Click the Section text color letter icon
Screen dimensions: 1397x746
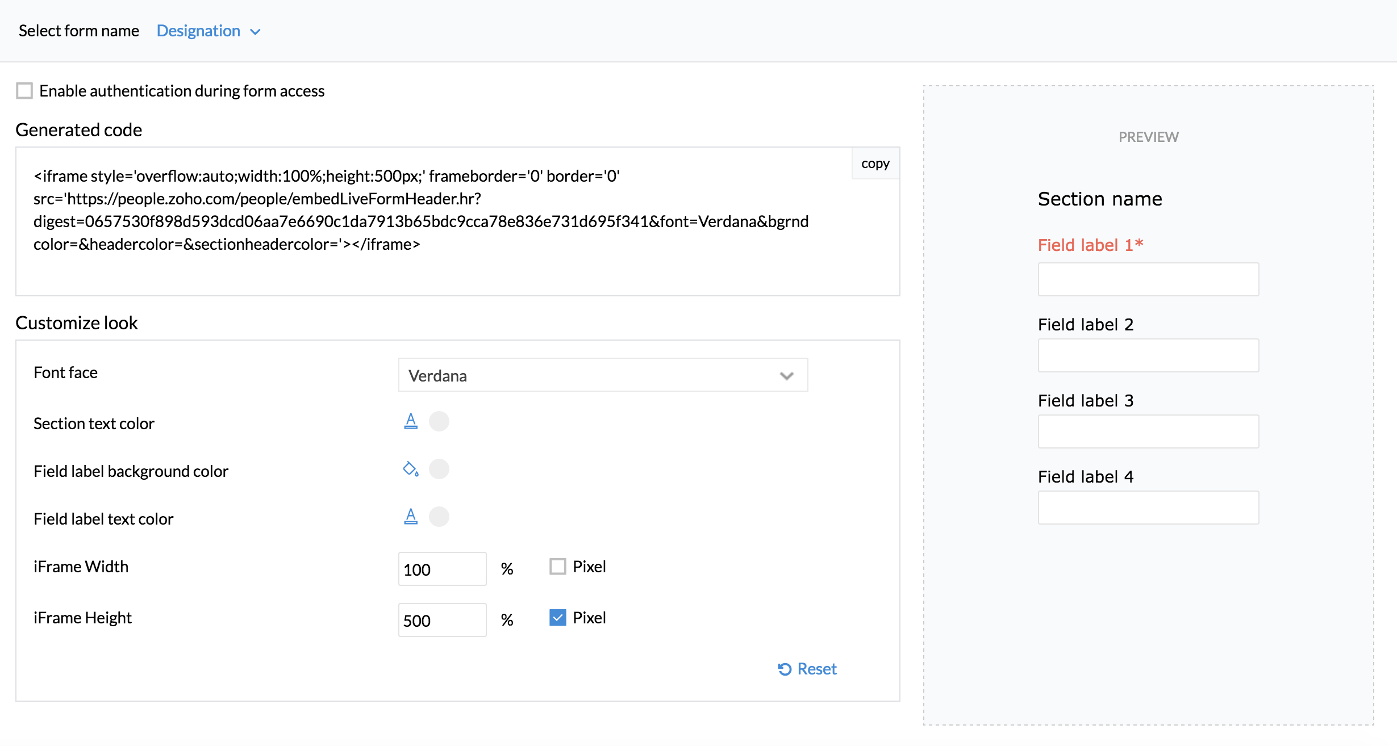point(410,421)
